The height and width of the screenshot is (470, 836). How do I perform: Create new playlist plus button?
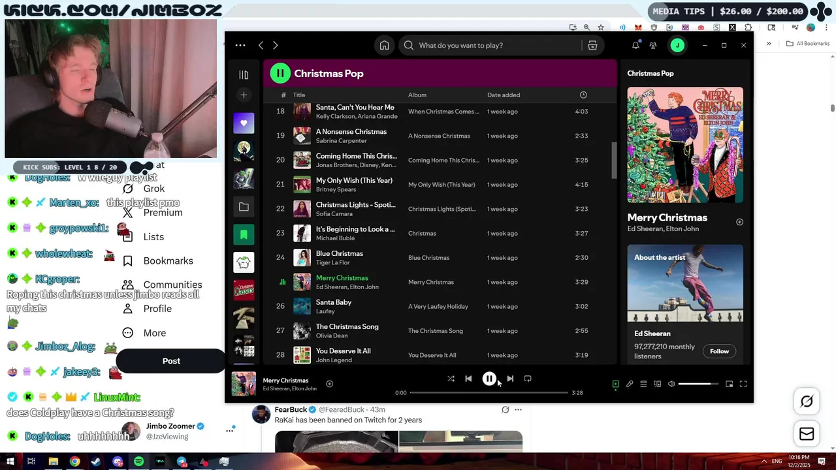click(x=244, y=95)
